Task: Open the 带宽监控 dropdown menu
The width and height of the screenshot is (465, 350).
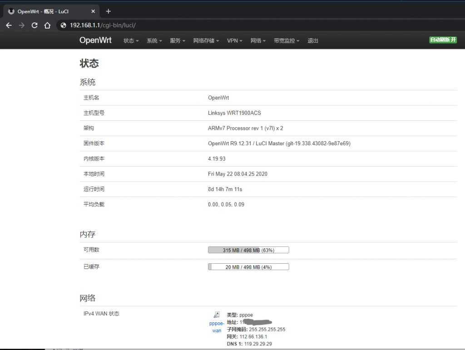Action: (x=287, y=40)
